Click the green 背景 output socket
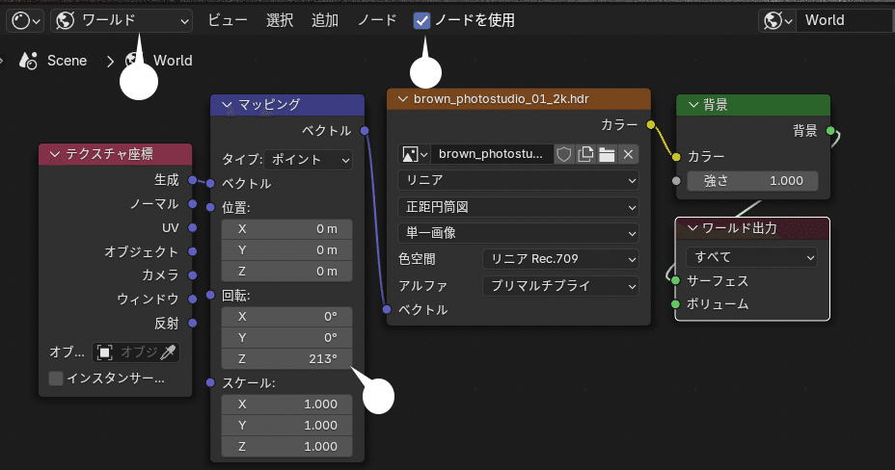895x470 pixels. coord(830,131)
